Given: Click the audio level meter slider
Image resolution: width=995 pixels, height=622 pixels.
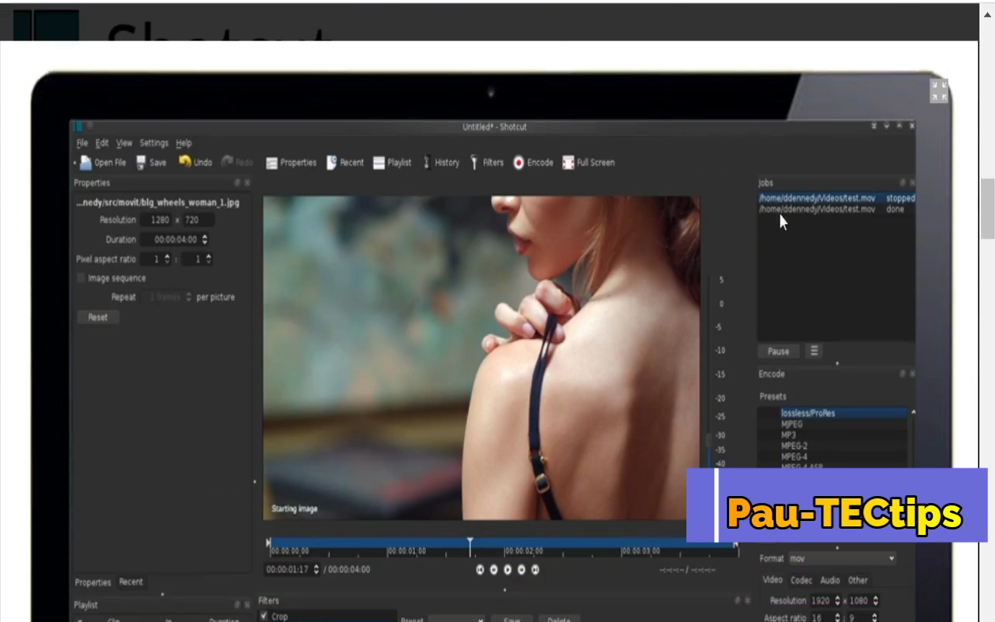Looking at the screenshot, I should 708,441.
